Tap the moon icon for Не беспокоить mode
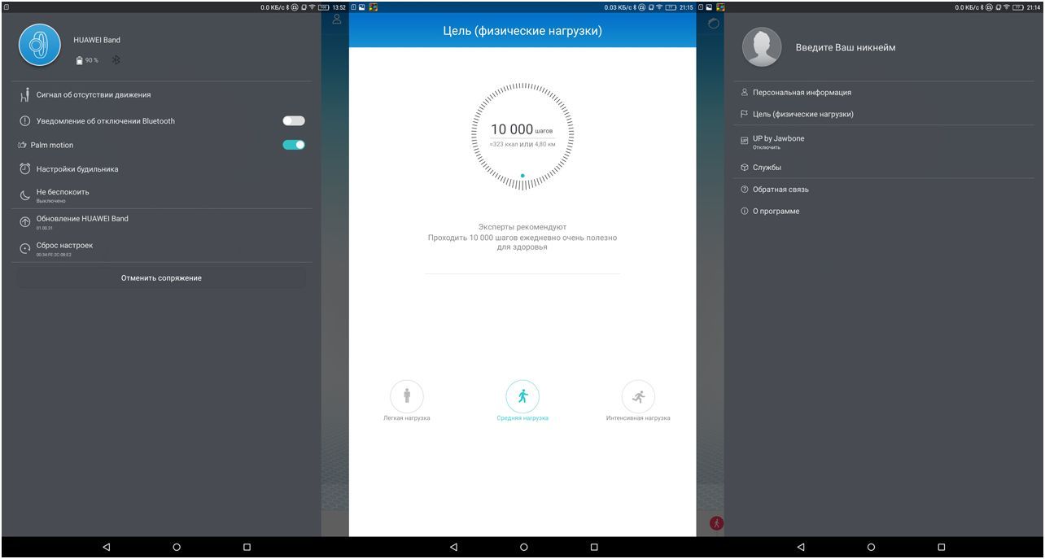The height and width of the screenshot is (559, 1045). (x=24, y=194)
